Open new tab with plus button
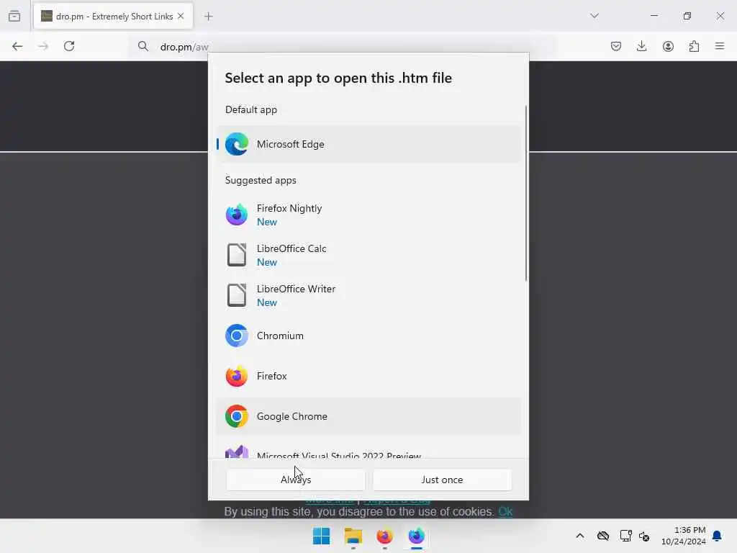Viewport: 737px width, 553px height. point(209,17)
